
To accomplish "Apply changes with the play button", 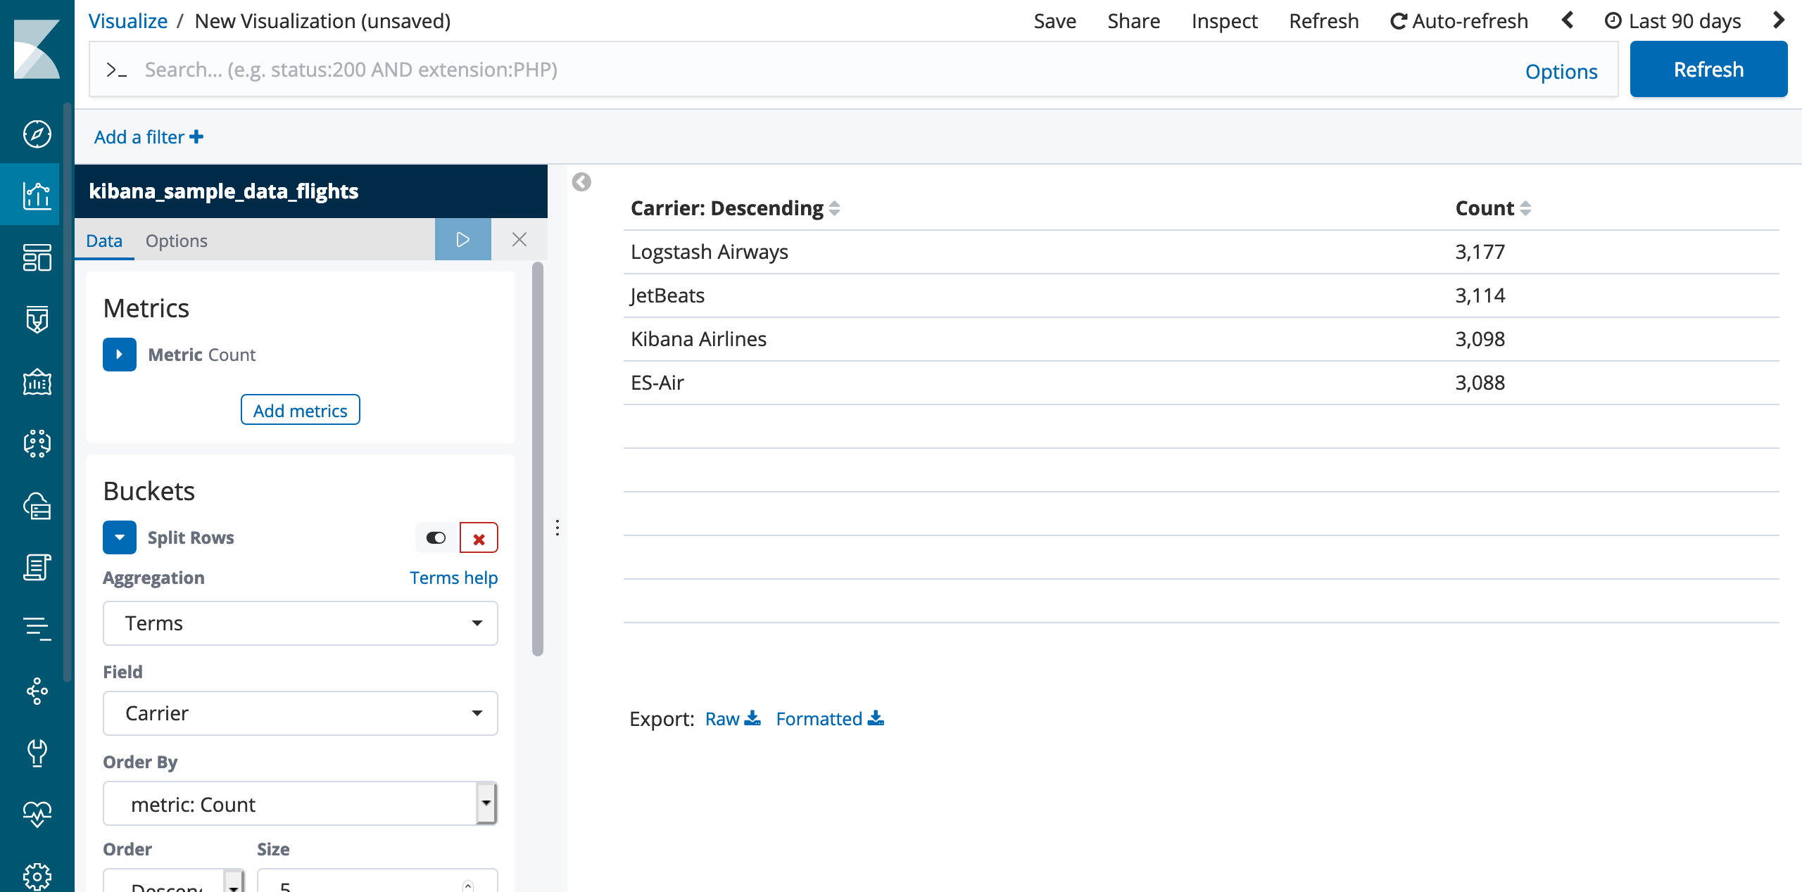I will 462,240.
